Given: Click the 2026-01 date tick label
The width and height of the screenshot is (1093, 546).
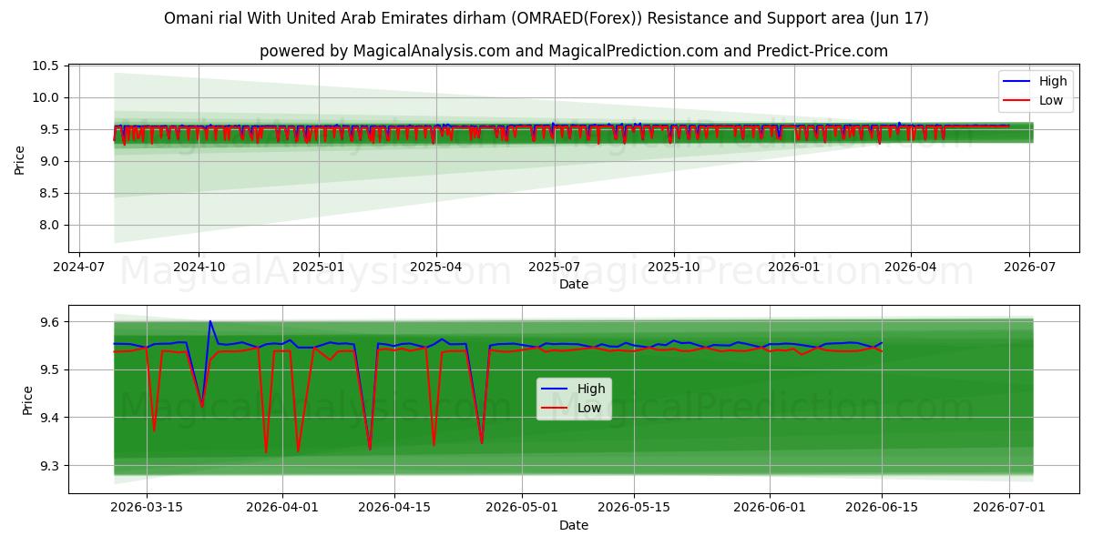Looking at the screenshot, I should tap(793, 266).
